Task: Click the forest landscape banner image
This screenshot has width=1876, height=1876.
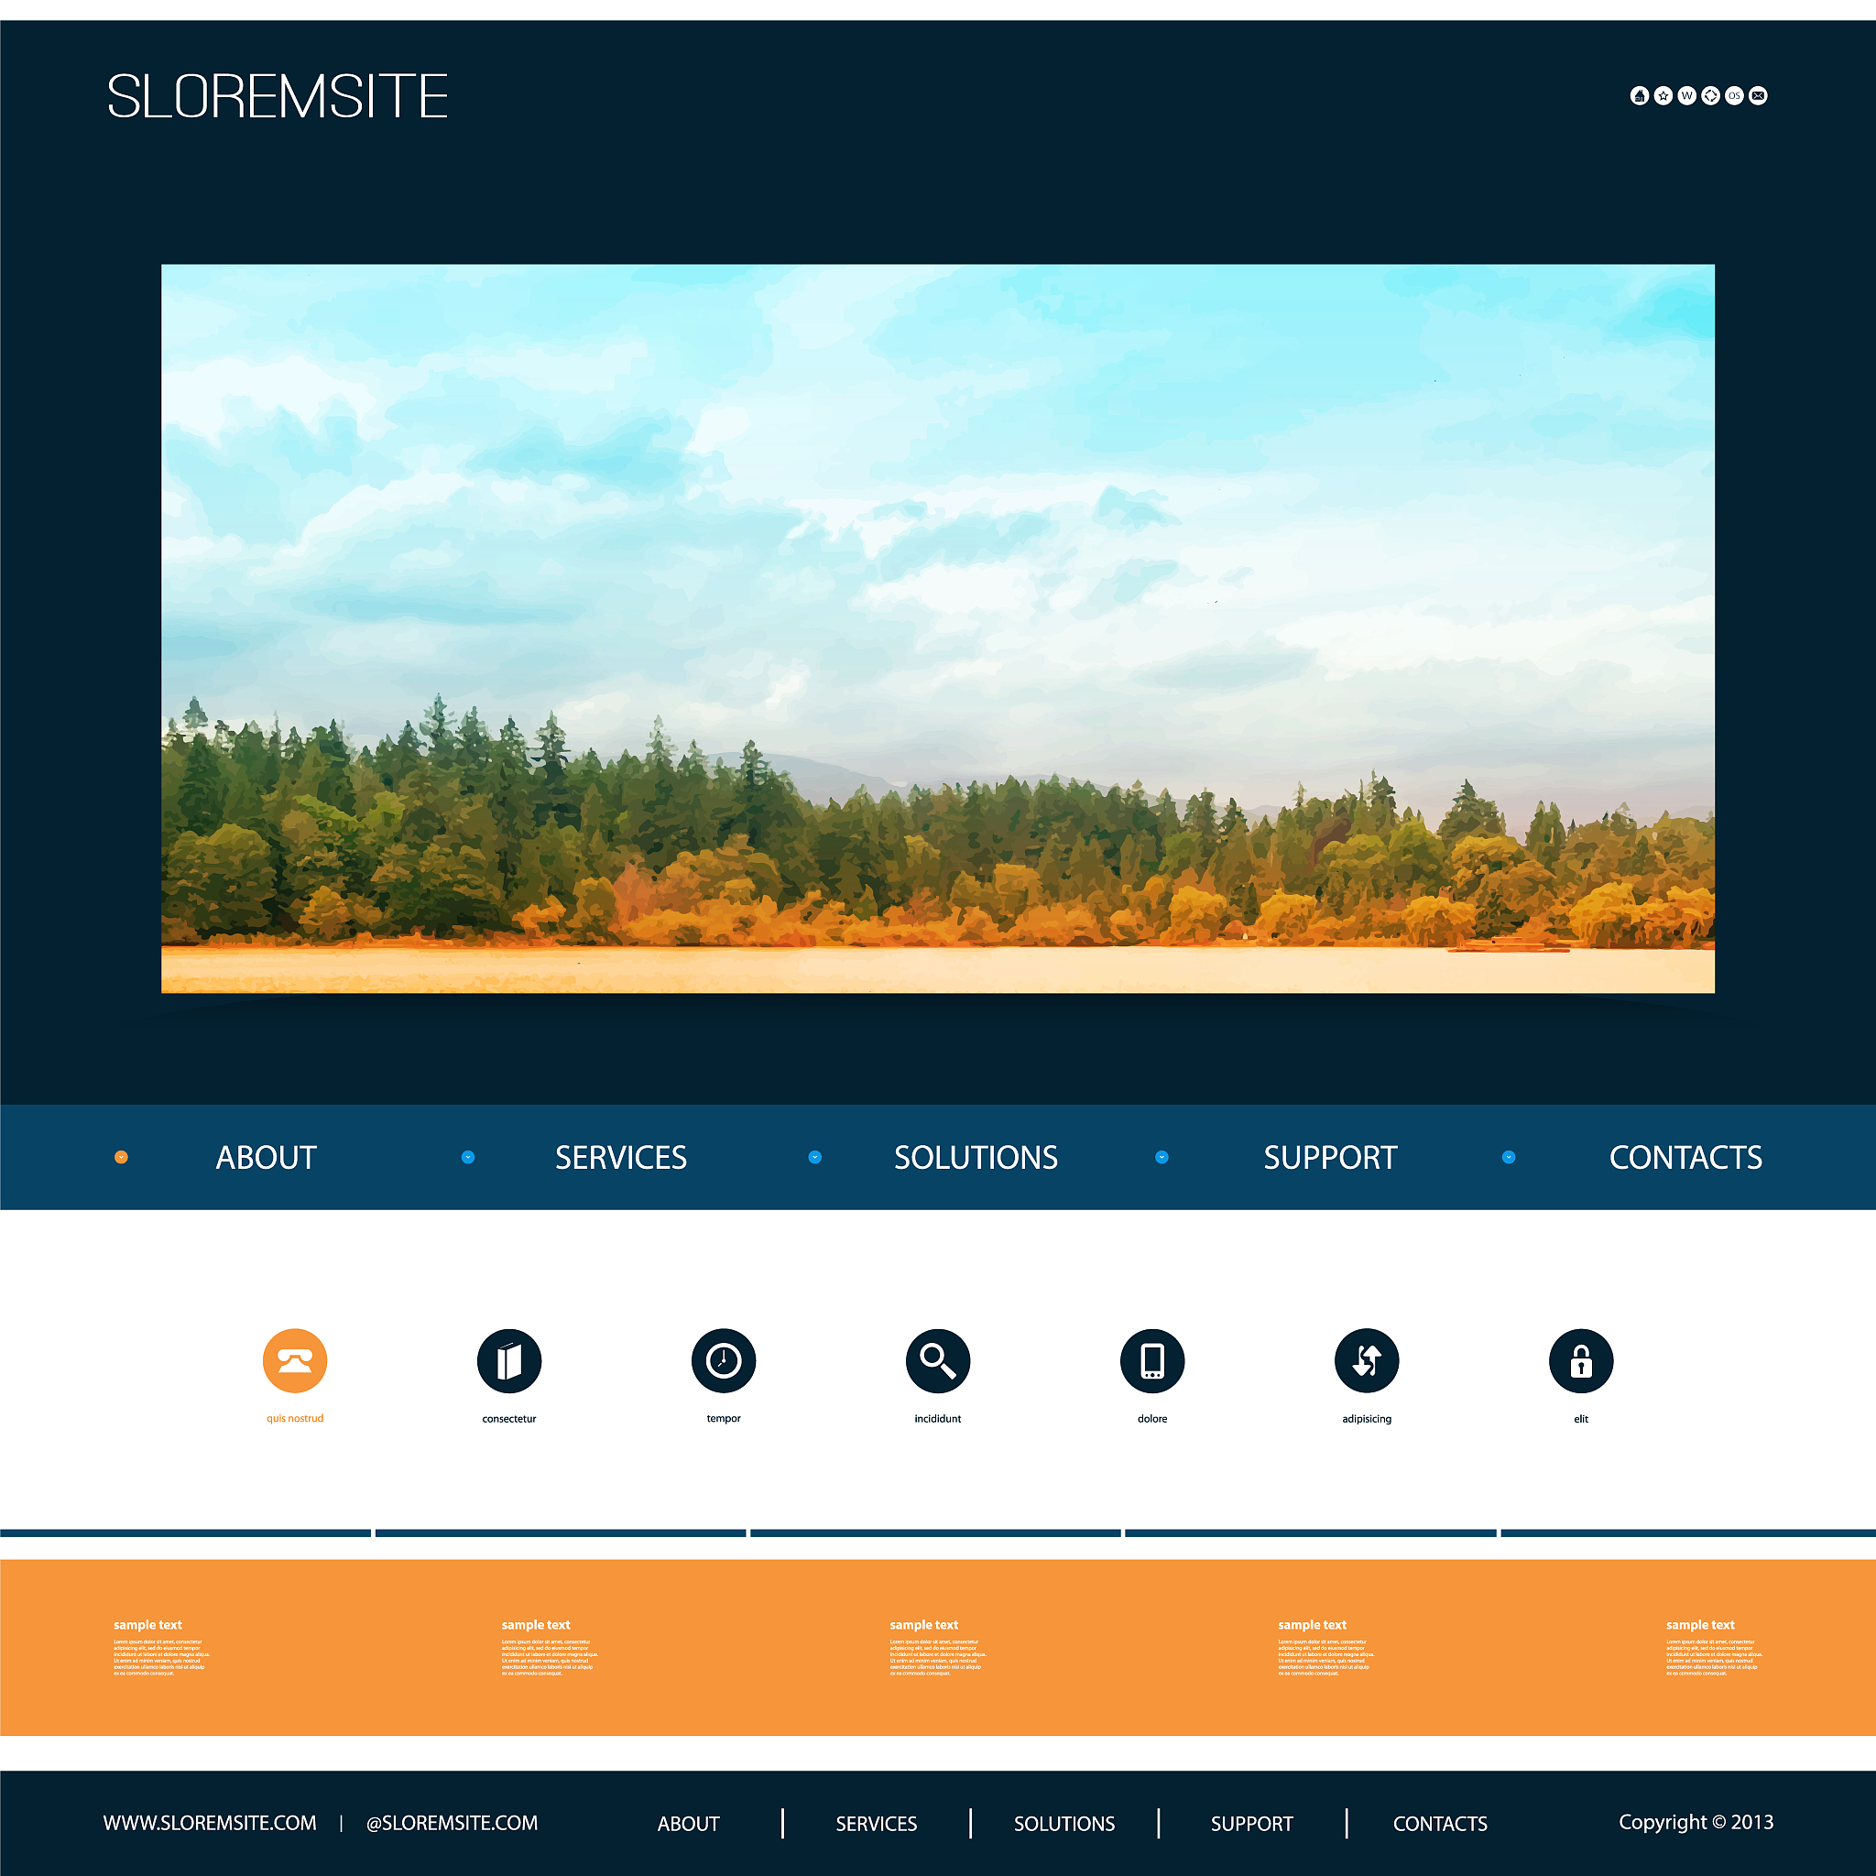Action: [938, 628]
